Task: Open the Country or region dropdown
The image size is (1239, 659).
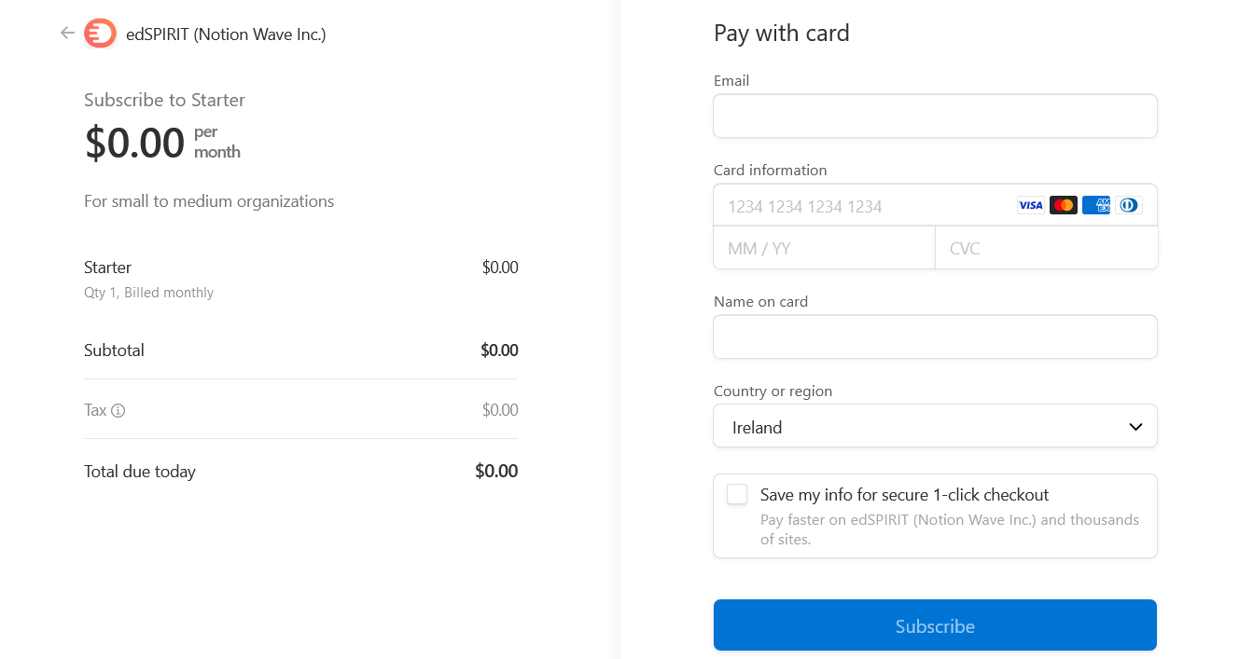Action: [x=935, y=426]
